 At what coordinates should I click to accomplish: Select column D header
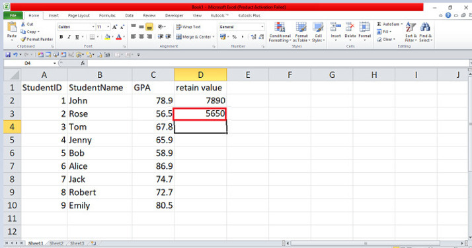point(200,75)
